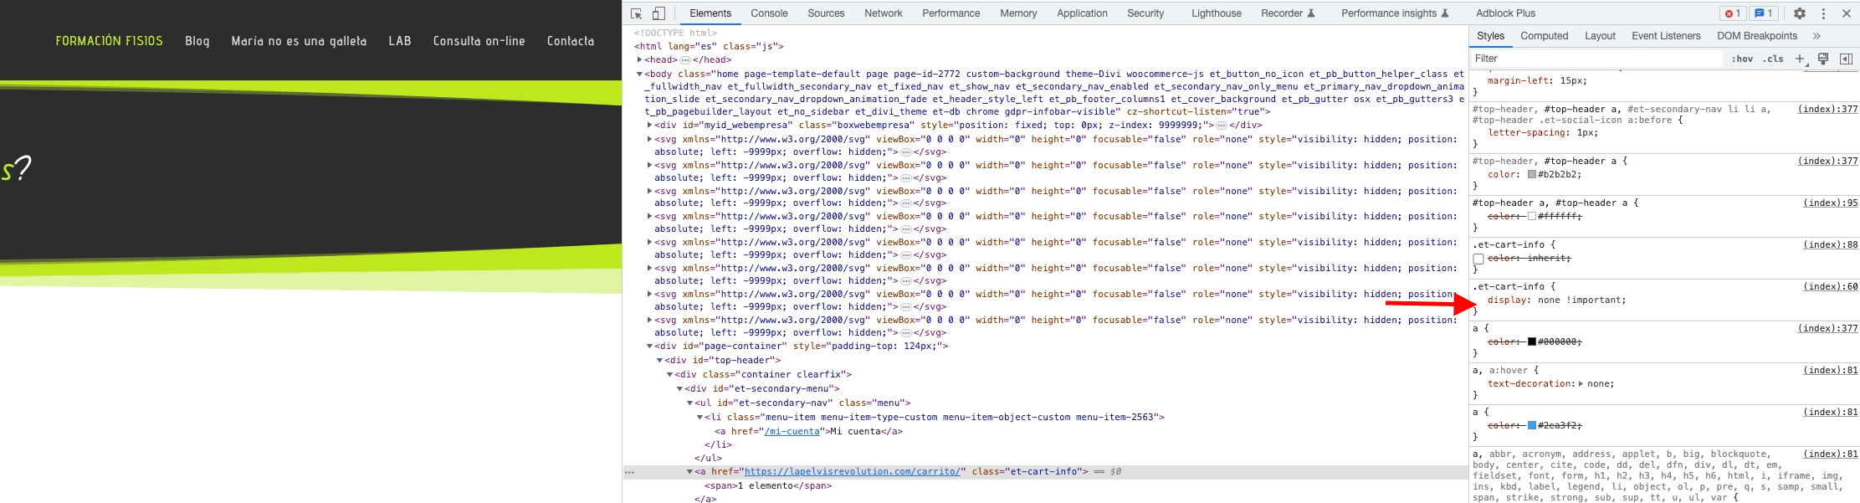Collapse the page-container div node
Screen dimensions: 1860x503
[x=650, y=346]
